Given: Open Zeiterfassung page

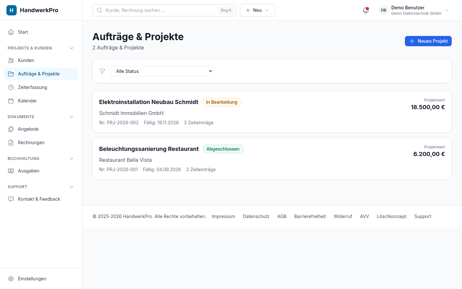Looking at the screenshot, I should (41, 87).
